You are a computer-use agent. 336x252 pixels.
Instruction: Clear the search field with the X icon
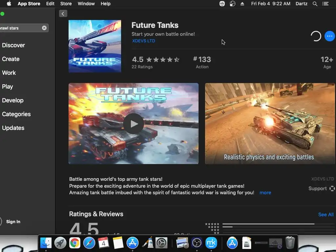pyautogui.click(x=44, y=28)
